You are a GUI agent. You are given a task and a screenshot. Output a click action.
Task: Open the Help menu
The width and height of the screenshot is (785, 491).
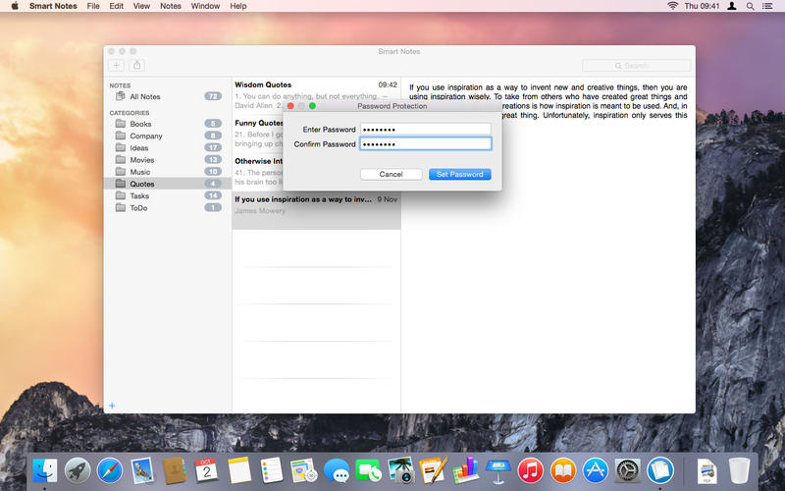tap(238, 6)
